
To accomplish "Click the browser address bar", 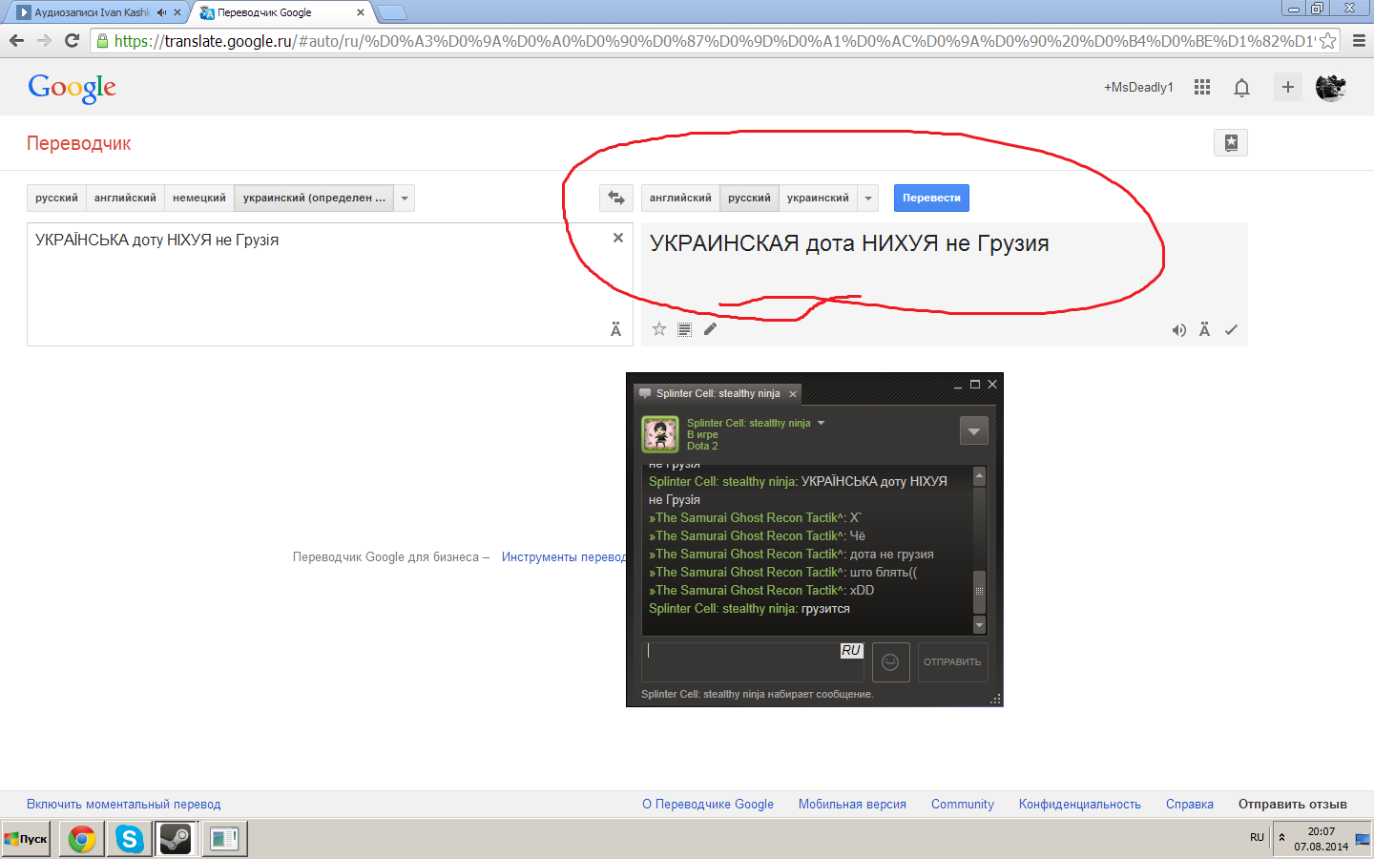I will [715, 41].
